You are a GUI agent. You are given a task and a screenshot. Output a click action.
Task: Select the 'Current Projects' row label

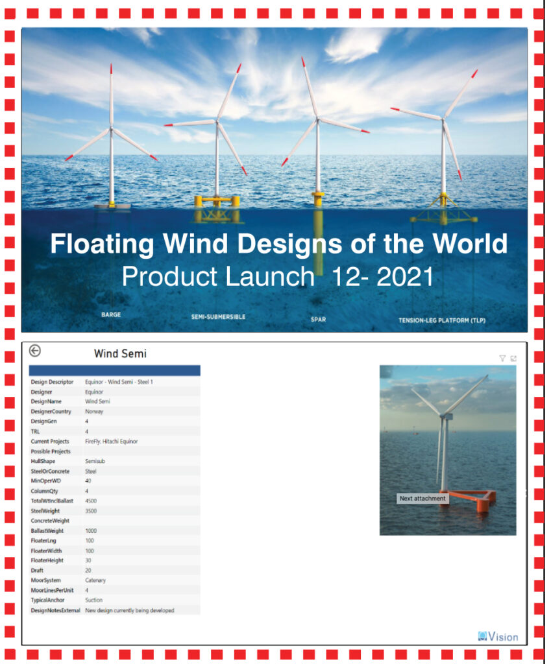click(x=50, y=441)
